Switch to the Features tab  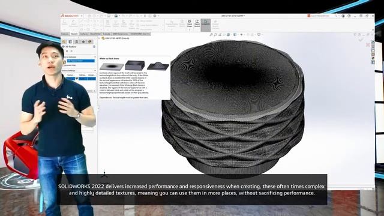pyautogui.click(x=65, y=34)
